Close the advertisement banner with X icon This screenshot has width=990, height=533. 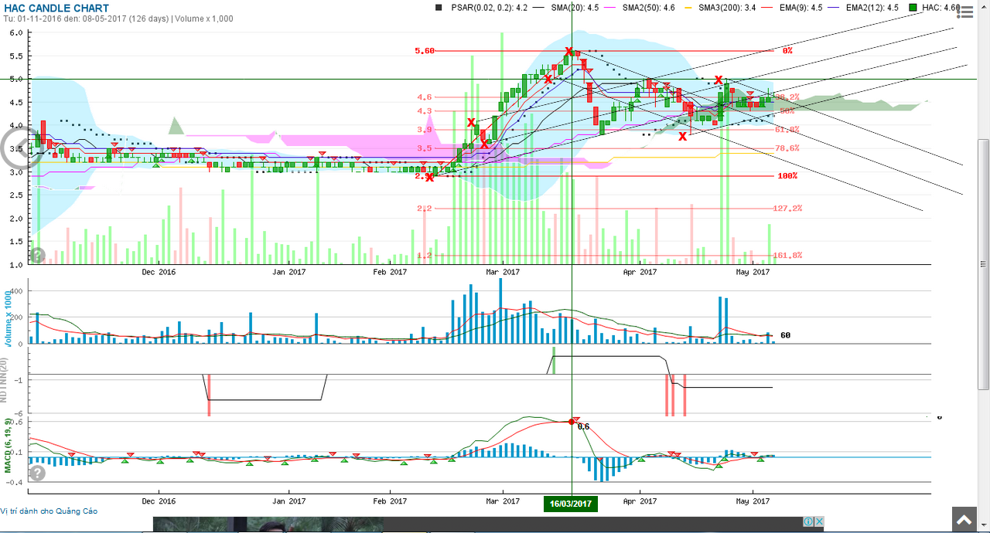click(x=818, y=521)
